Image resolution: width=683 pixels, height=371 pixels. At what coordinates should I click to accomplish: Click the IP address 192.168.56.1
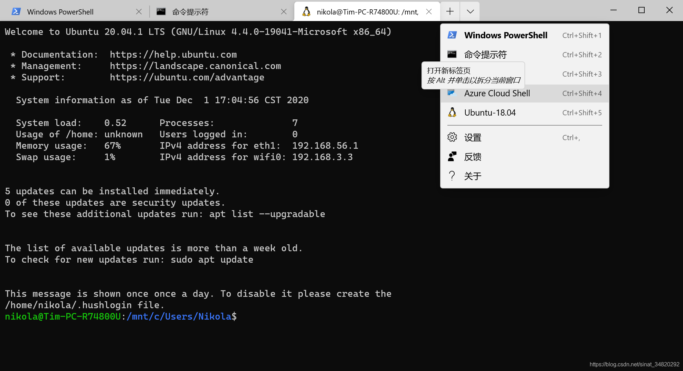(325, 146)
